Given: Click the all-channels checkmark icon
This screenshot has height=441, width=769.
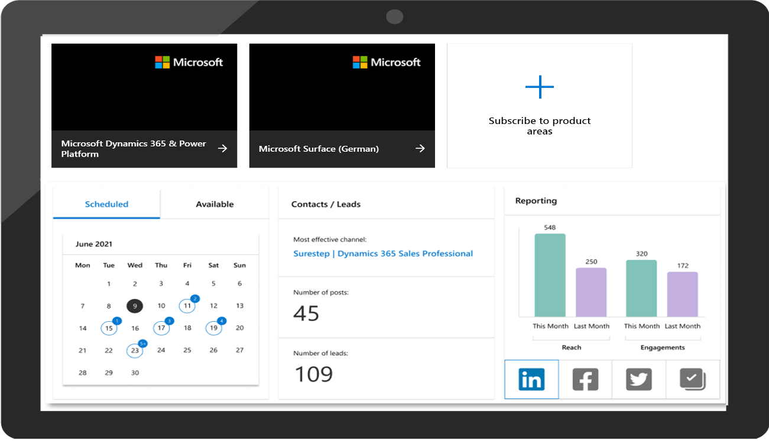Looking at the screenshot, I should click(x=692, y=380).
